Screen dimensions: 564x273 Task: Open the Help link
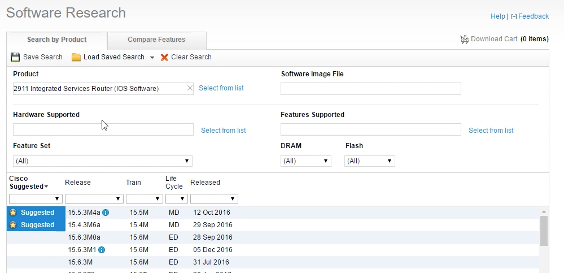pos(497,16)
